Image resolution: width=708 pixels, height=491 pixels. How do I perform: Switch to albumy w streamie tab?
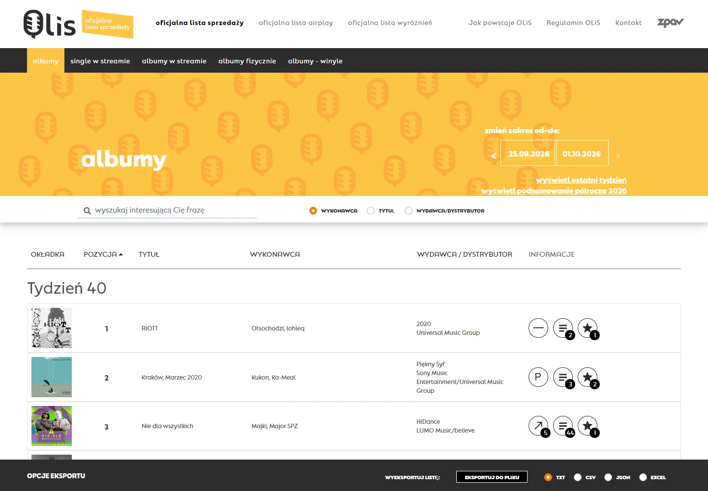174,61
